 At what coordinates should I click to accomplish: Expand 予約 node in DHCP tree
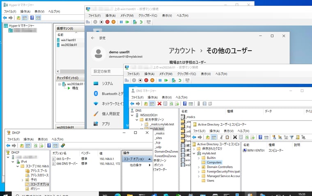point(22,180)
